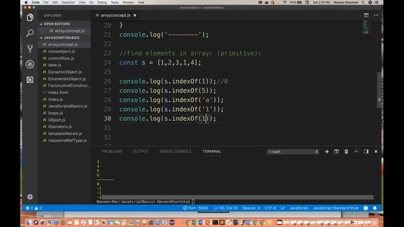Close the terminal panel
This screenshot has width=404, height=227.
point(376,151)
